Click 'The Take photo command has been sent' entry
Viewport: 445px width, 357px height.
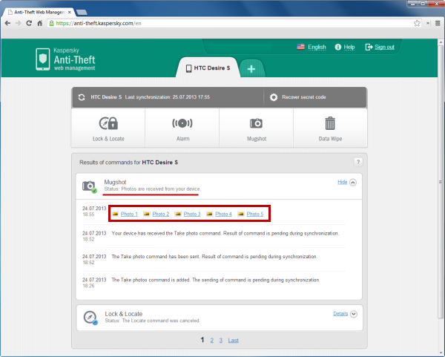coord(214,257)
